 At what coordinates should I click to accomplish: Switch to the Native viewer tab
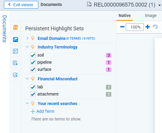click(125, 16)
